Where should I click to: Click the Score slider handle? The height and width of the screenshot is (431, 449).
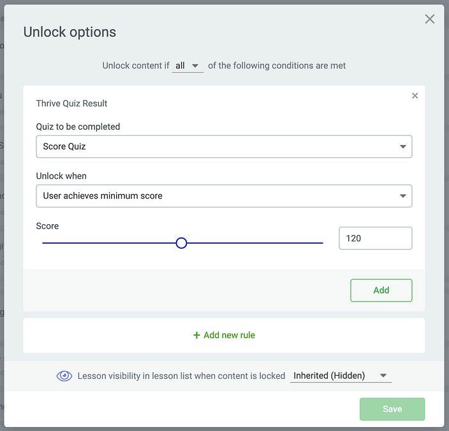tap(181, 243)
